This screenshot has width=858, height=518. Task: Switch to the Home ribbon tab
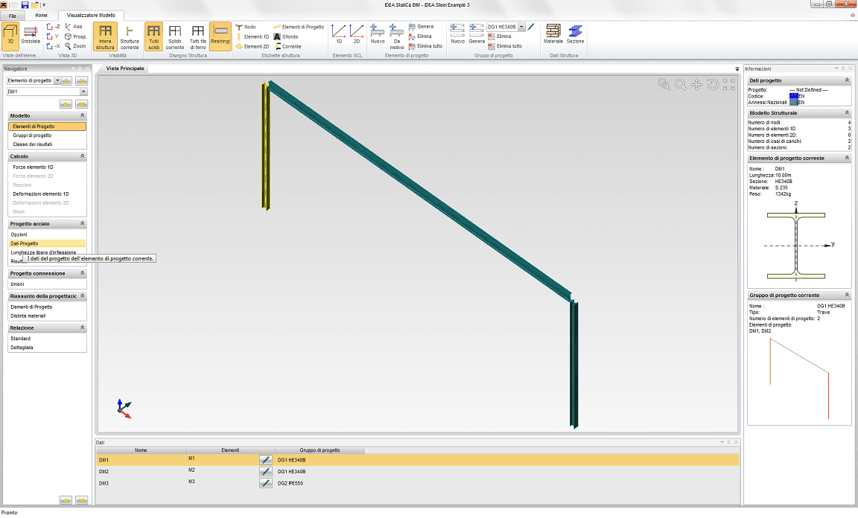tap(41, 16)
